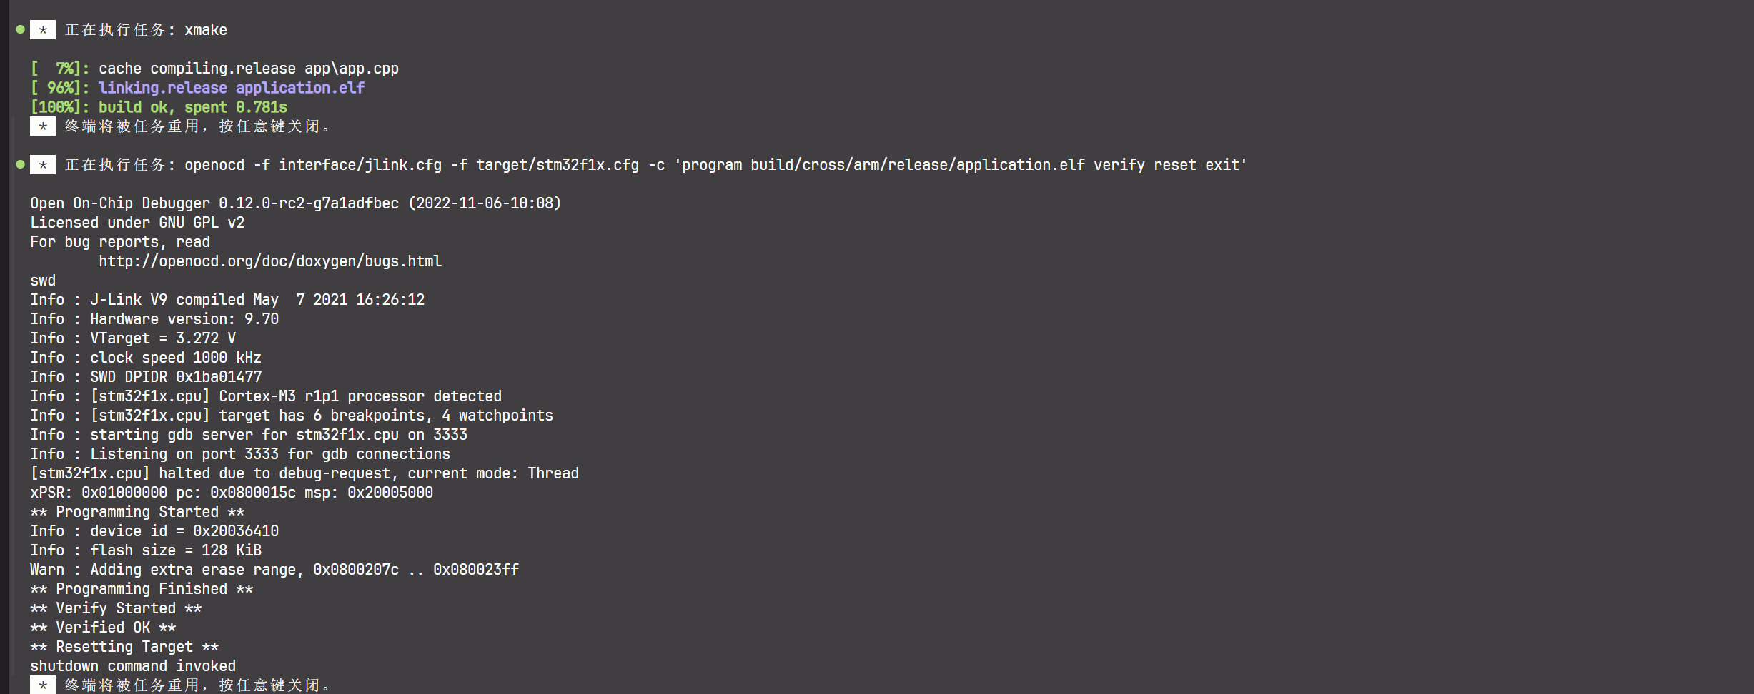
Task: Click the application.elf linking output text
Action: tap(300, 88)
